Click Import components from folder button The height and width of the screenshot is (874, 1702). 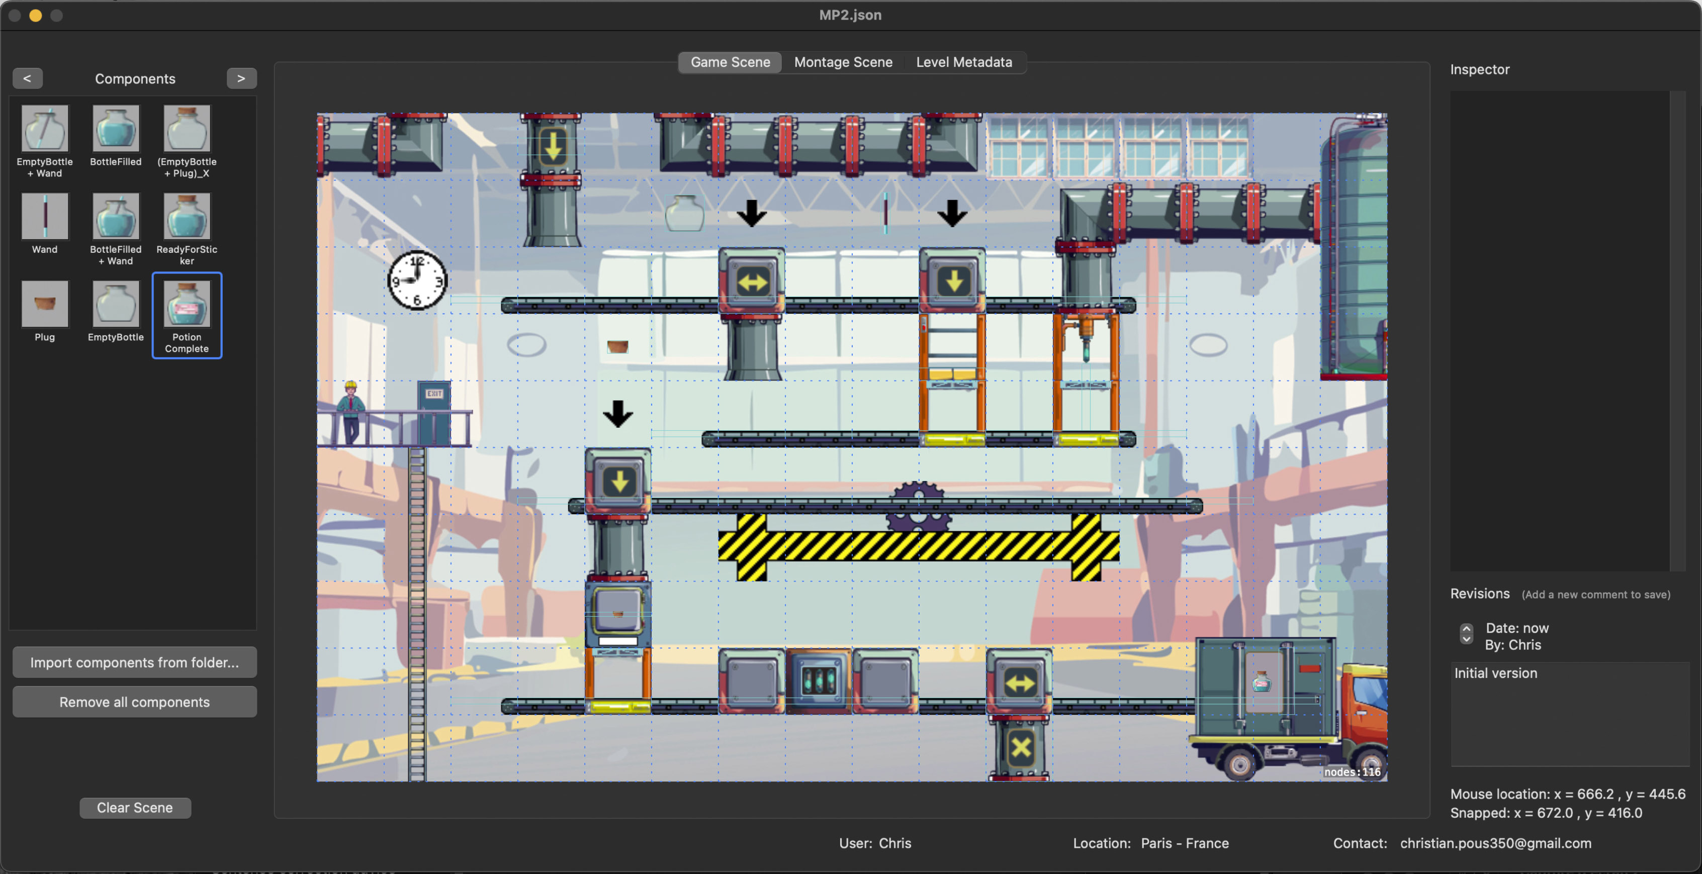[134, 662]
